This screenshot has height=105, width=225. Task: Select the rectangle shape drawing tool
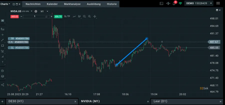2,45
